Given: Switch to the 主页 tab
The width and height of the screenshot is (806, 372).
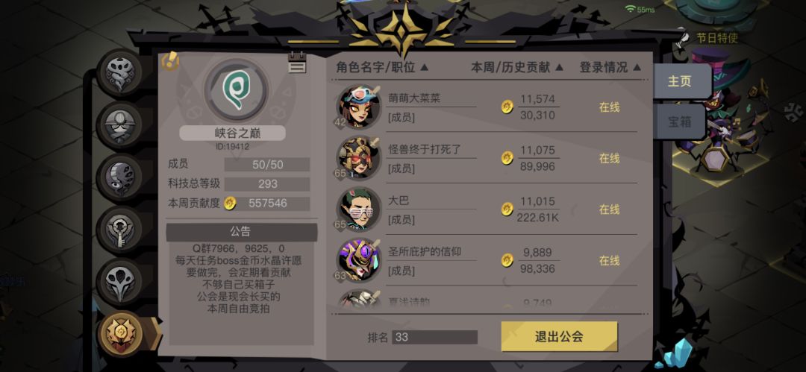Looking at the screenshot, I should 680,81.
